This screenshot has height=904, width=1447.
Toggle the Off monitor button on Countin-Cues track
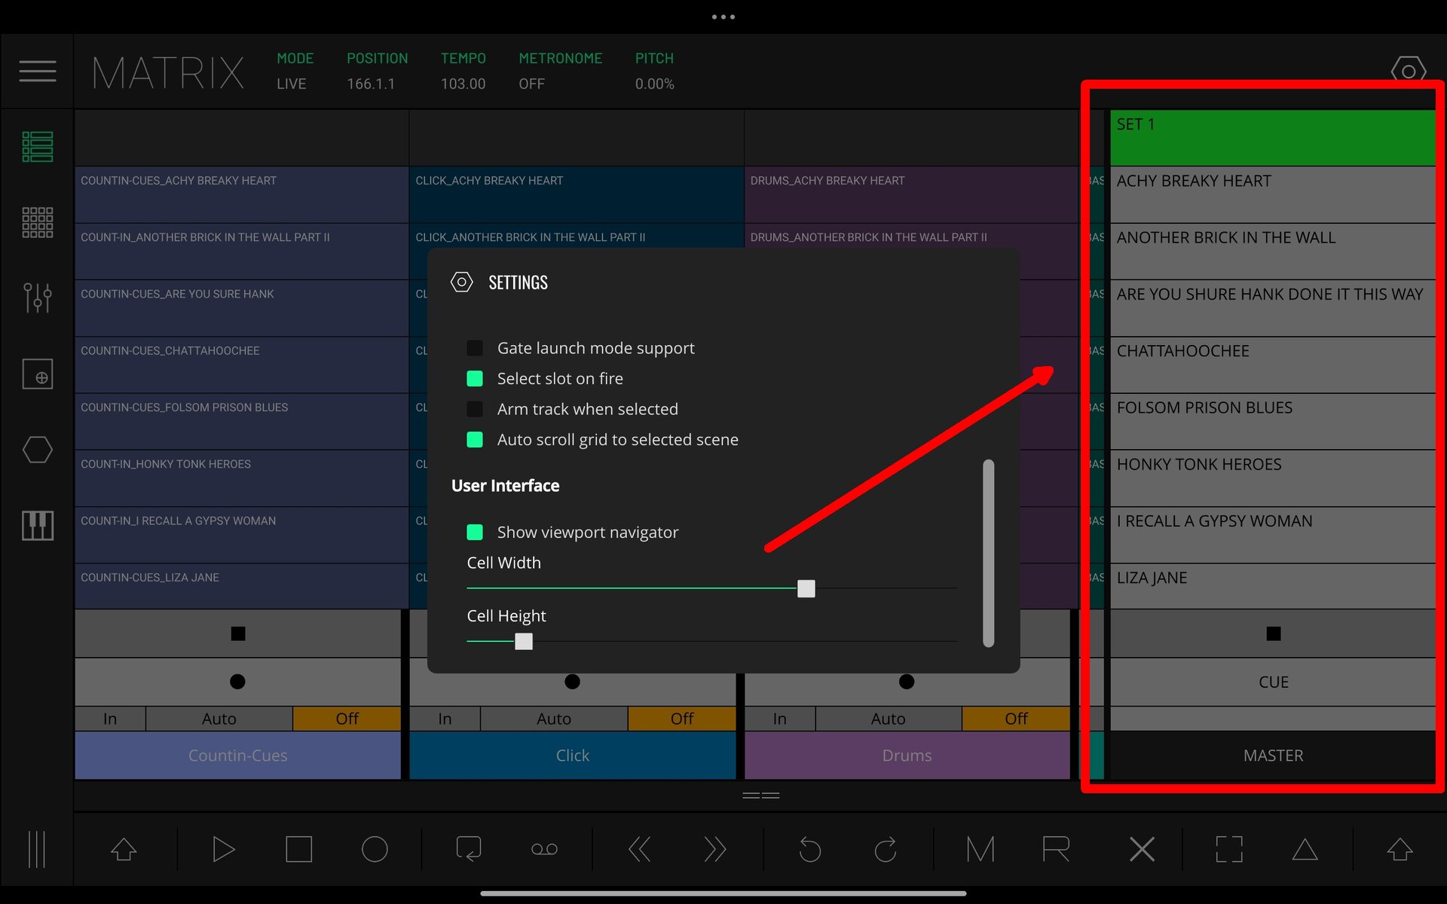point(347,719)
